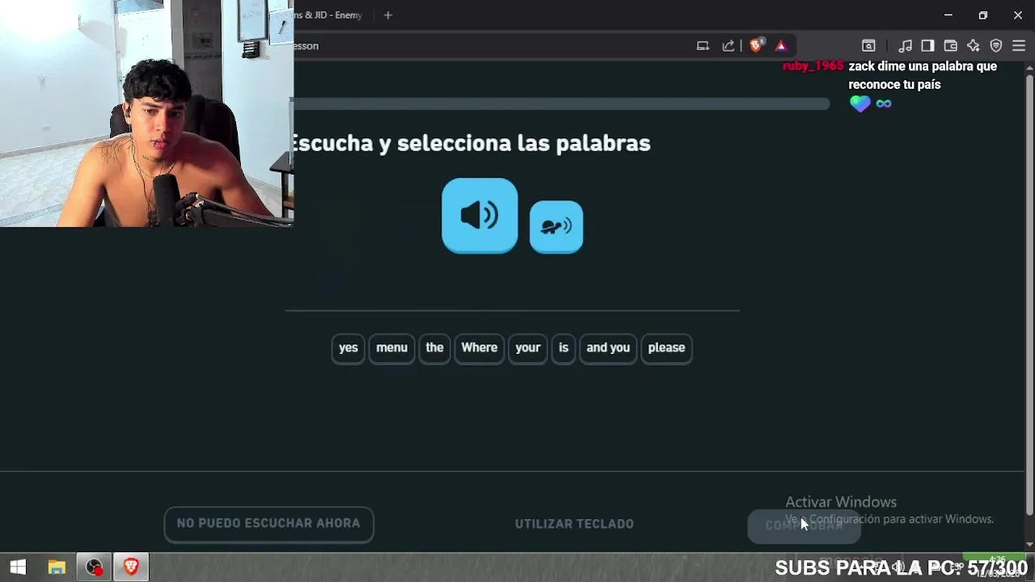Click 'No puedo escuchar ahora' button
The width and height of the screenshot is (1035, 582).
pyautogui.click(x=268, y=524)
